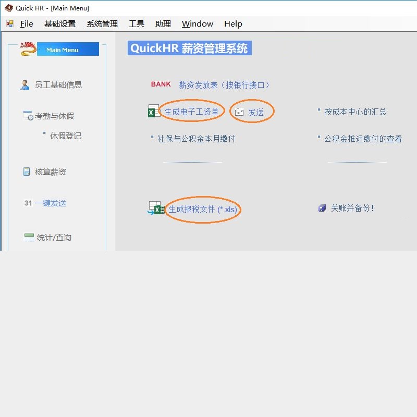Click the table icon beside 统计/查询
Image resolution: width=417 pixels, height=417 pixels.
(x=29, y=237)
